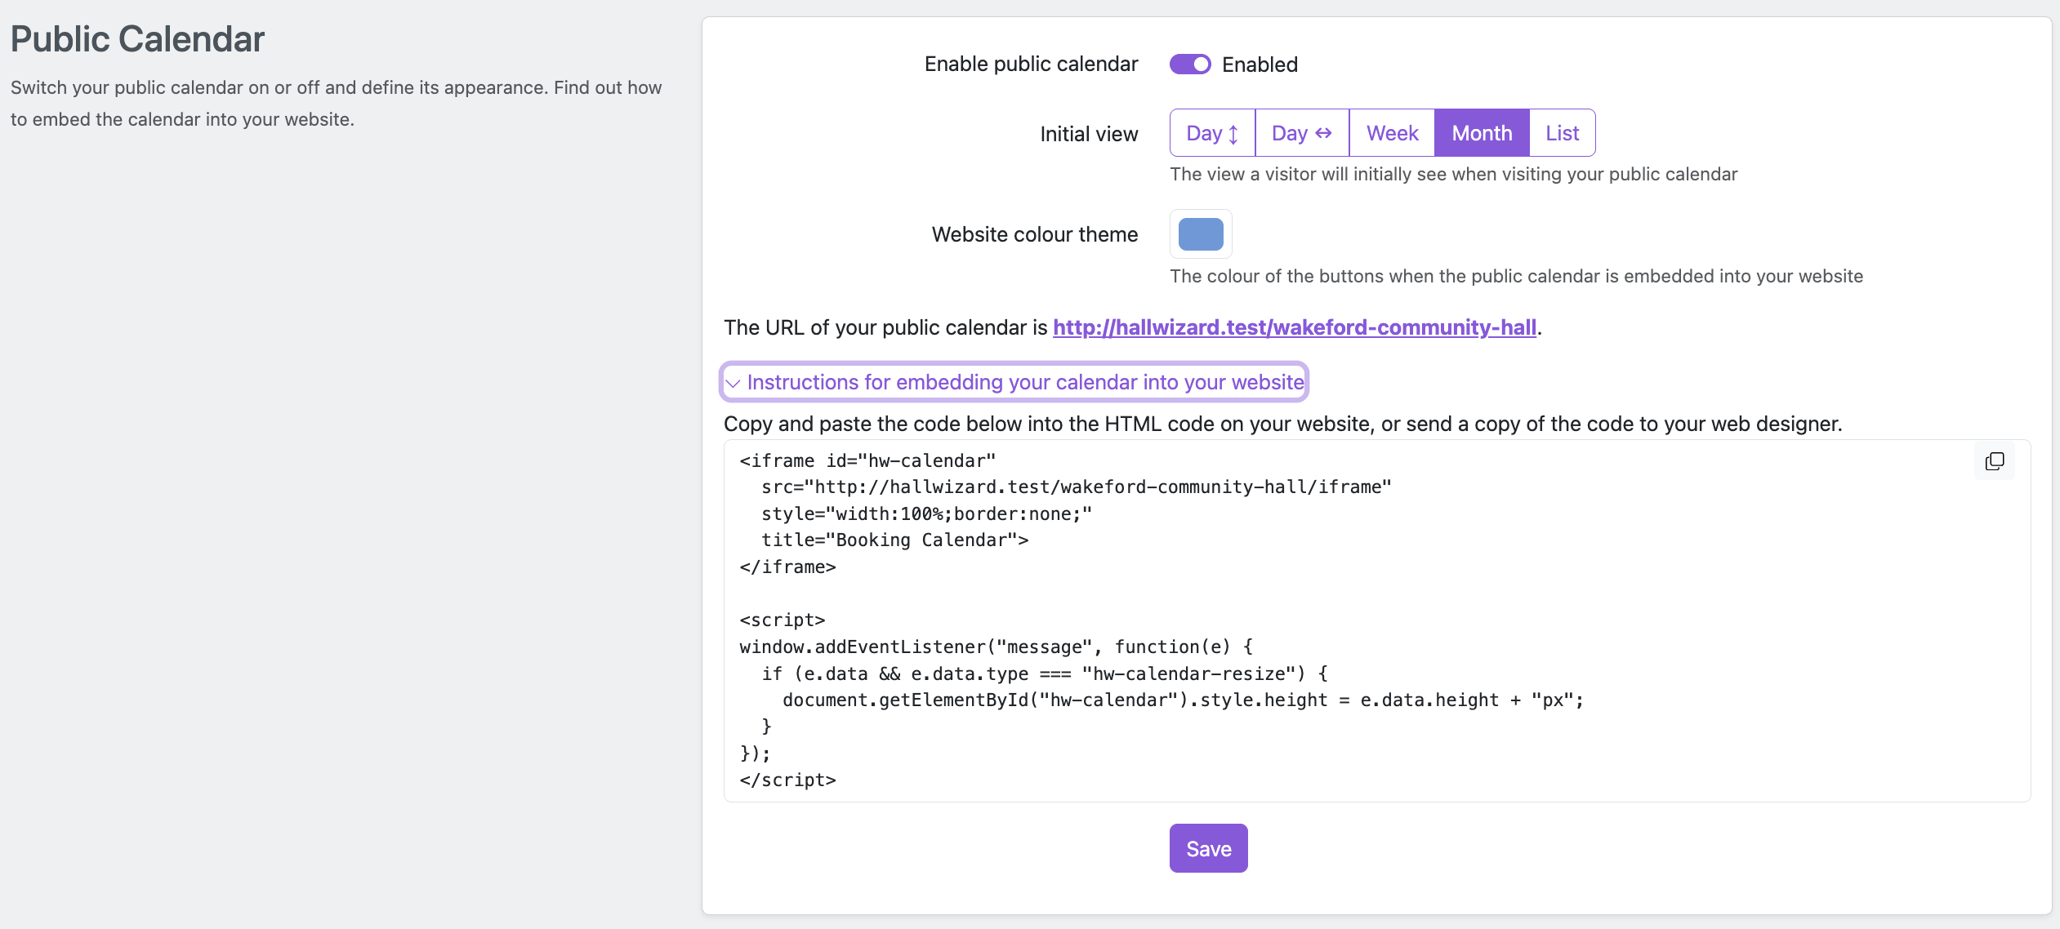This screenshot has height=929, width=2060.
Task: Select the horizontal Day view icon
Action: [x=1302, y=132]
